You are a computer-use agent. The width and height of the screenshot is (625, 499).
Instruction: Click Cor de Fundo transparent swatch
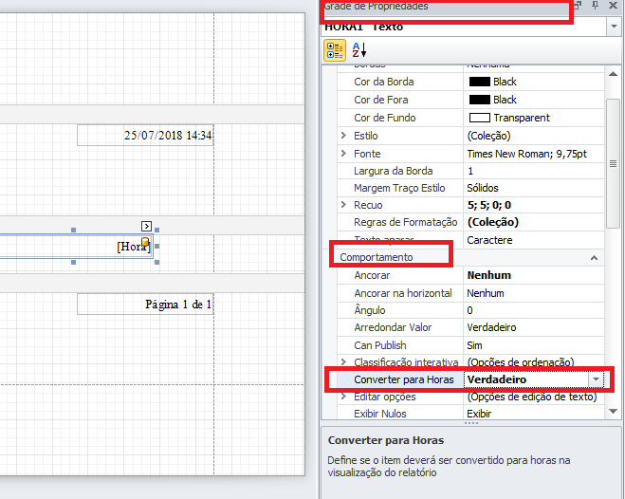coord(480,118)
